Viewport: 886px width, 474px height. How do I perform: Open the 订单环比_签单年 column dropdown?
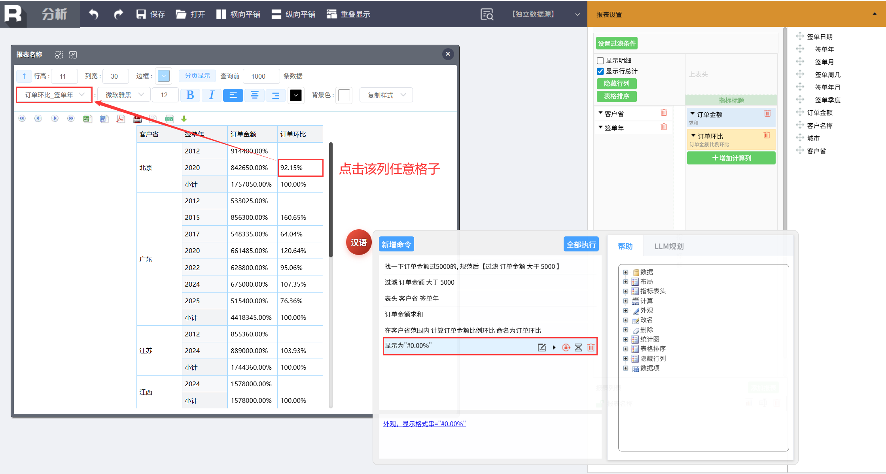pos(54,95)
